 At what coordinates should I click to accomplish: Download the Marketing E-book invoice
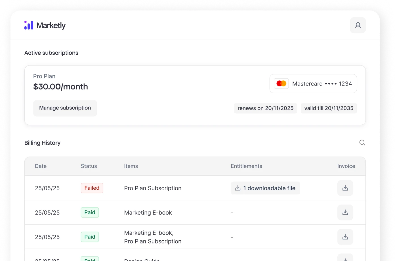point(345,212)
